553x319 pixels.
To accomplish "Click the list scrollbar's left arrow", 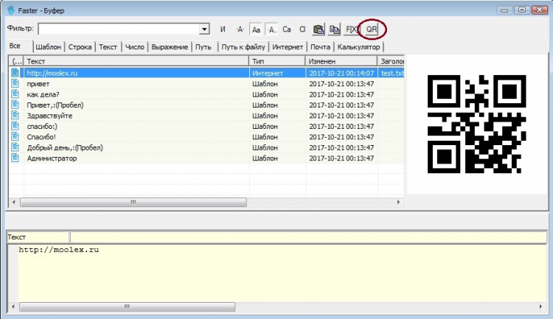I will click(x=14, y=203).
